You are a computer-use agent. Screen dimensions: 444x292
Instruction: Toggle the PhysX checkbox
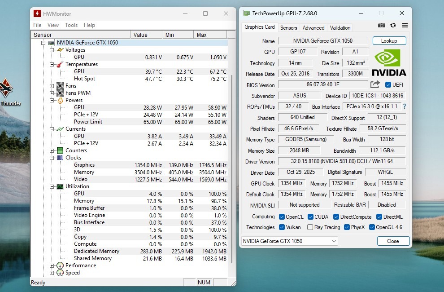tap(347, 227)
